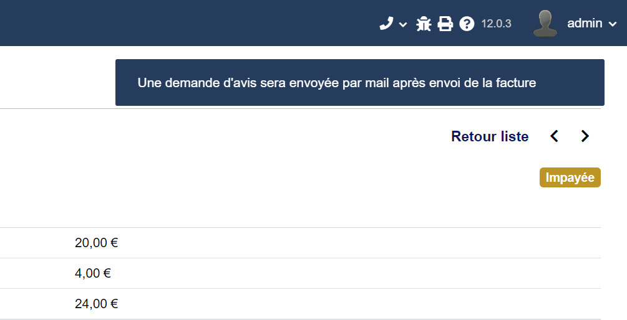Click the printer icon to print page
Screen dimensions: 627x320
(x=445, y=24)
